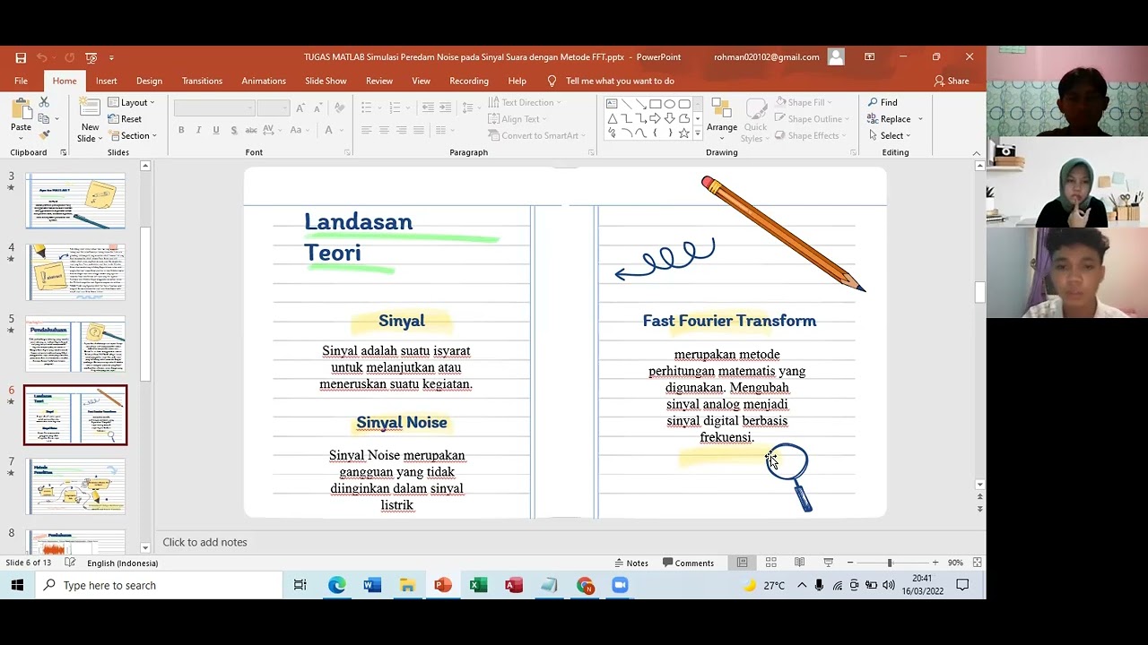Open the Text Direction dropdown
Viewport: 1148px width, 645px height.
[x=525, y=102]
